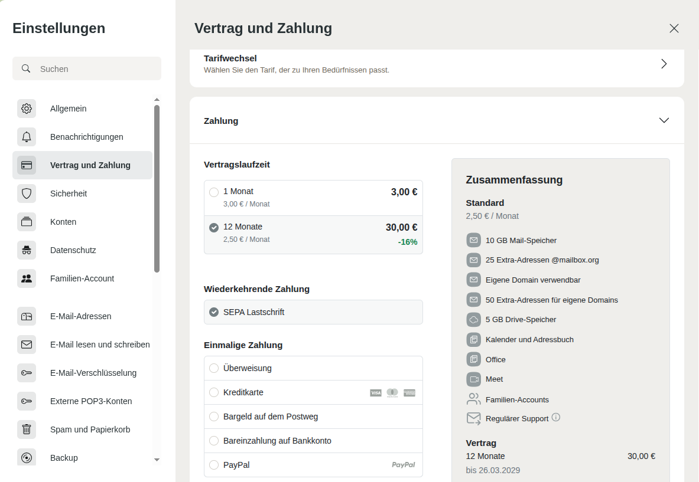Viewport: 699px width, 482px height.
Task: Open Benachrichtigungen via the bell icon
Action: pos(27,137)
